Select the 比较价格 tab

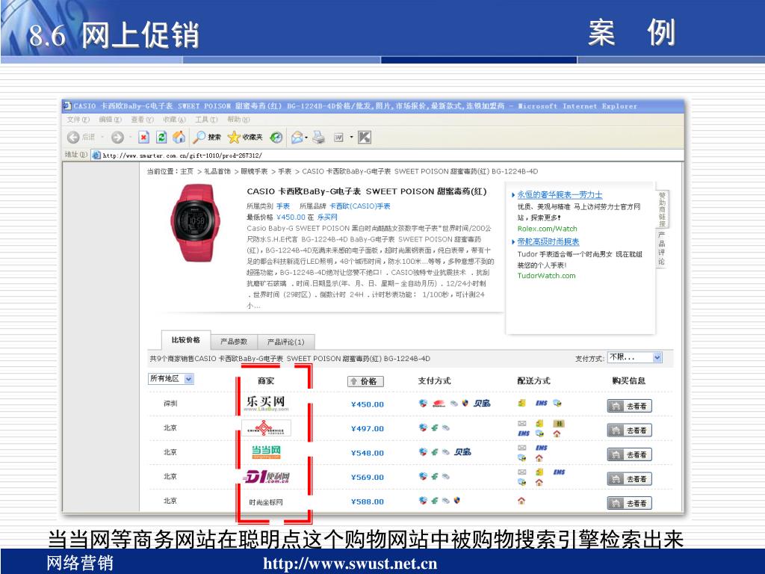[x=186, y=340]
